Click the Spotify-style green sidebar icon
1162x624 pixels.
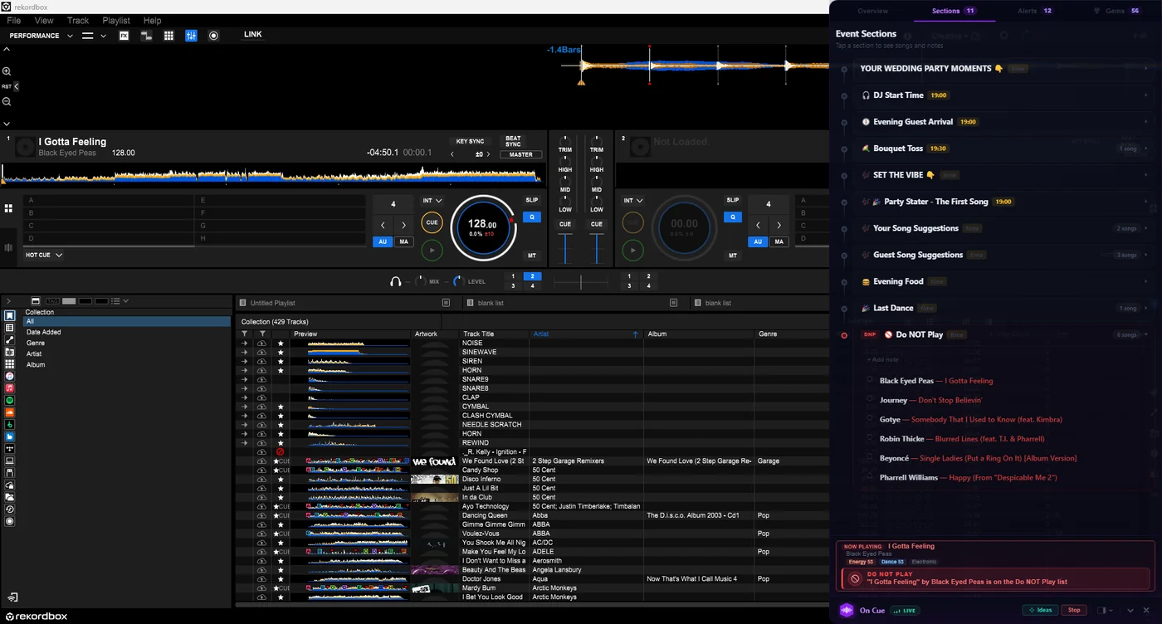pyautogui.click(x=10, y=400)
